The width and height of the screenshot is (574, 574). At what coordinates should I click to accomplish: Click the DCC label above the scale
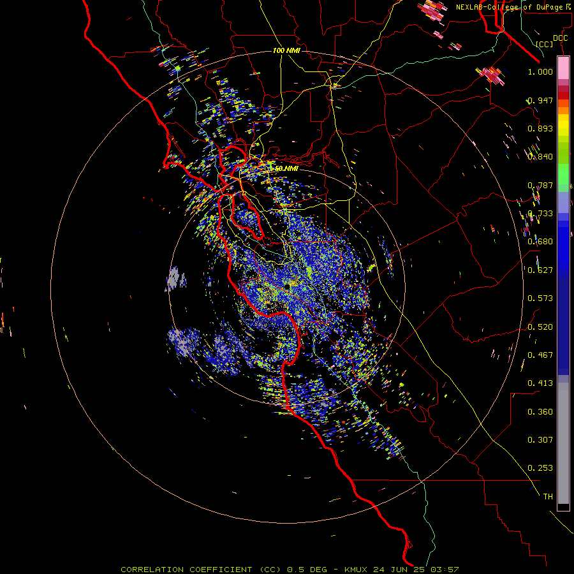click(x=560, y=38)
